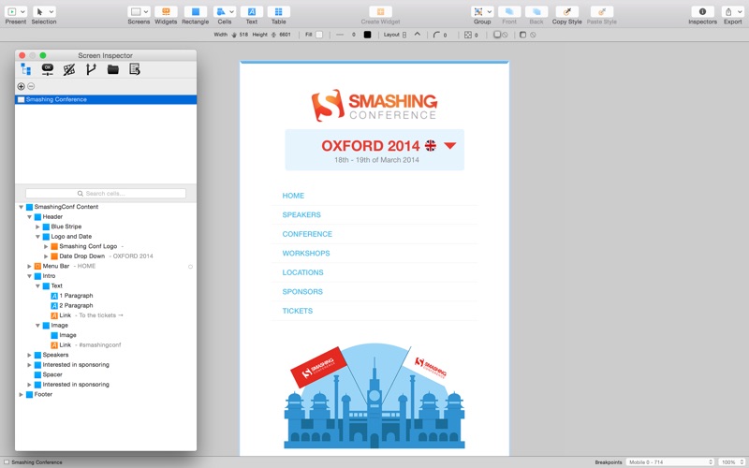
Task: Select the Date Drop Down tree row
Action: coord(106,256)
